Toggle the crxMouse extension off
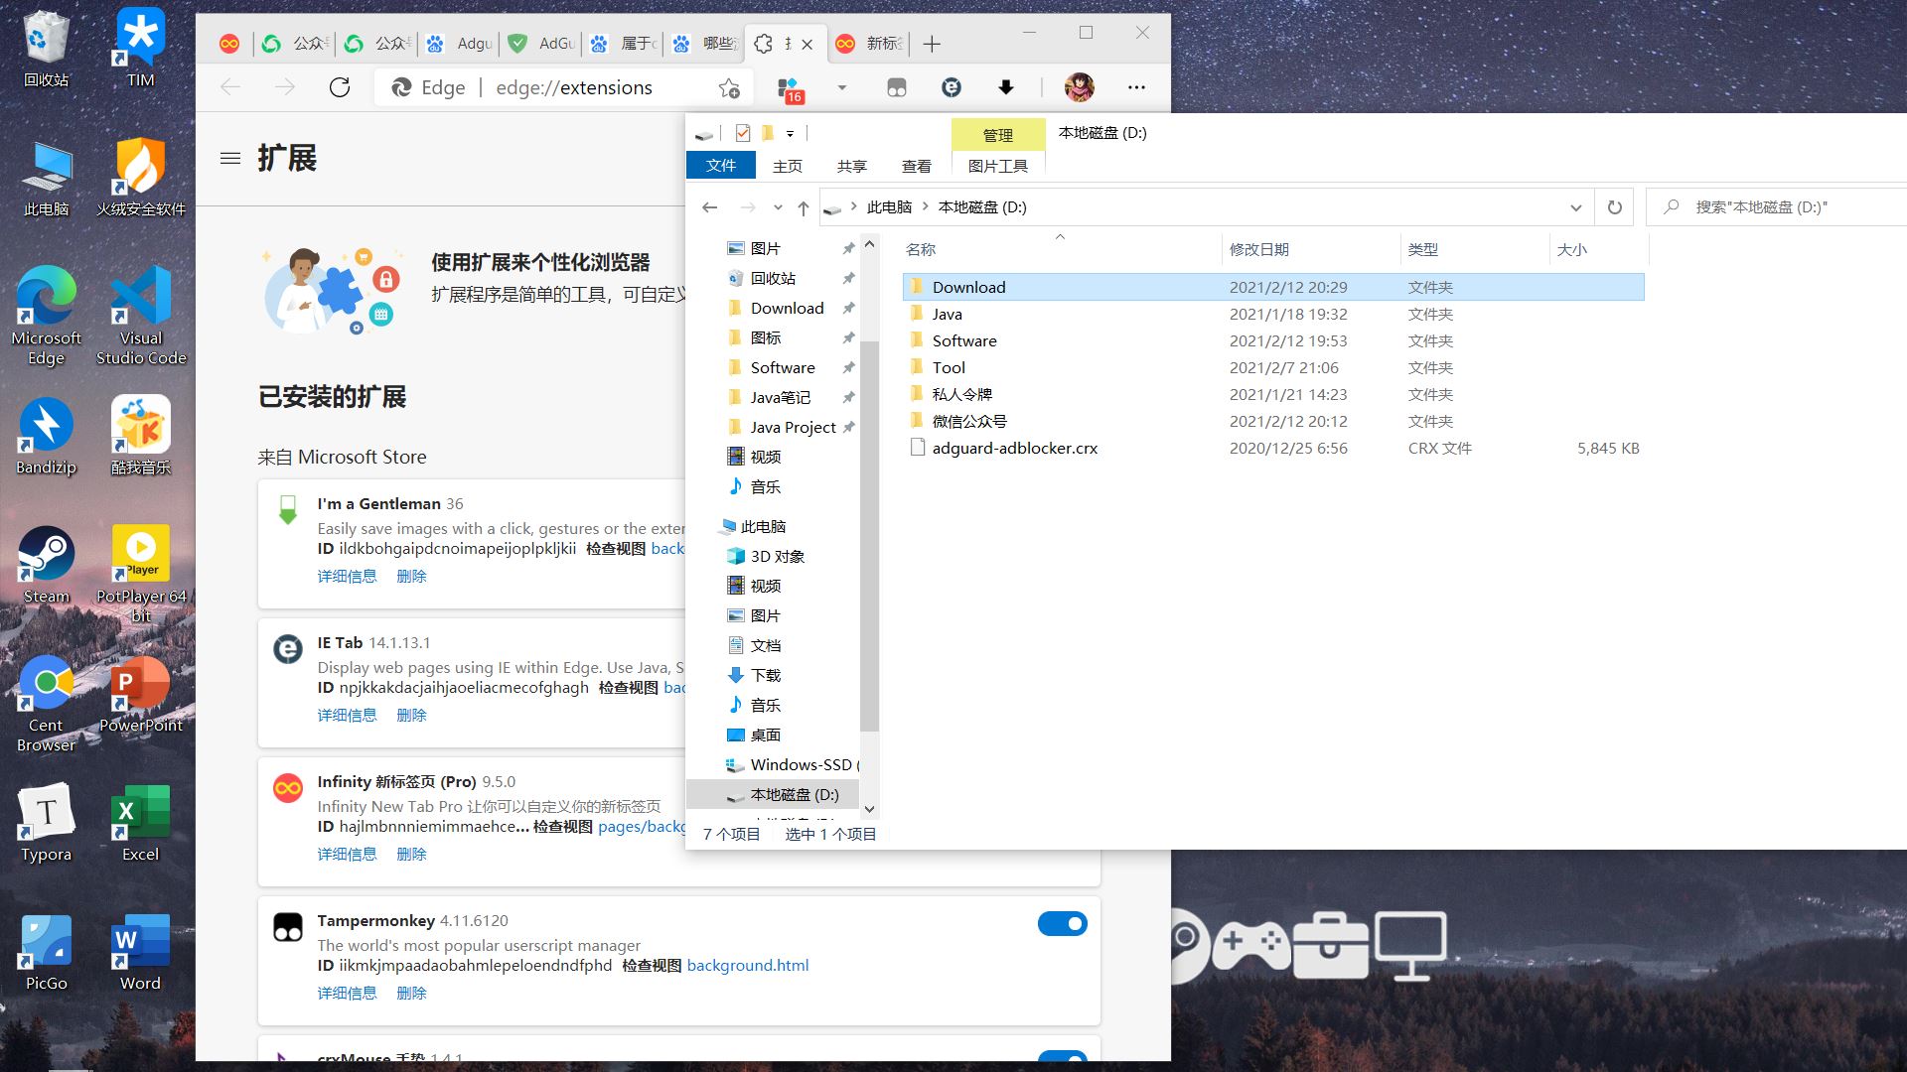1907x1072 pixels. tap(1062, 1058)
